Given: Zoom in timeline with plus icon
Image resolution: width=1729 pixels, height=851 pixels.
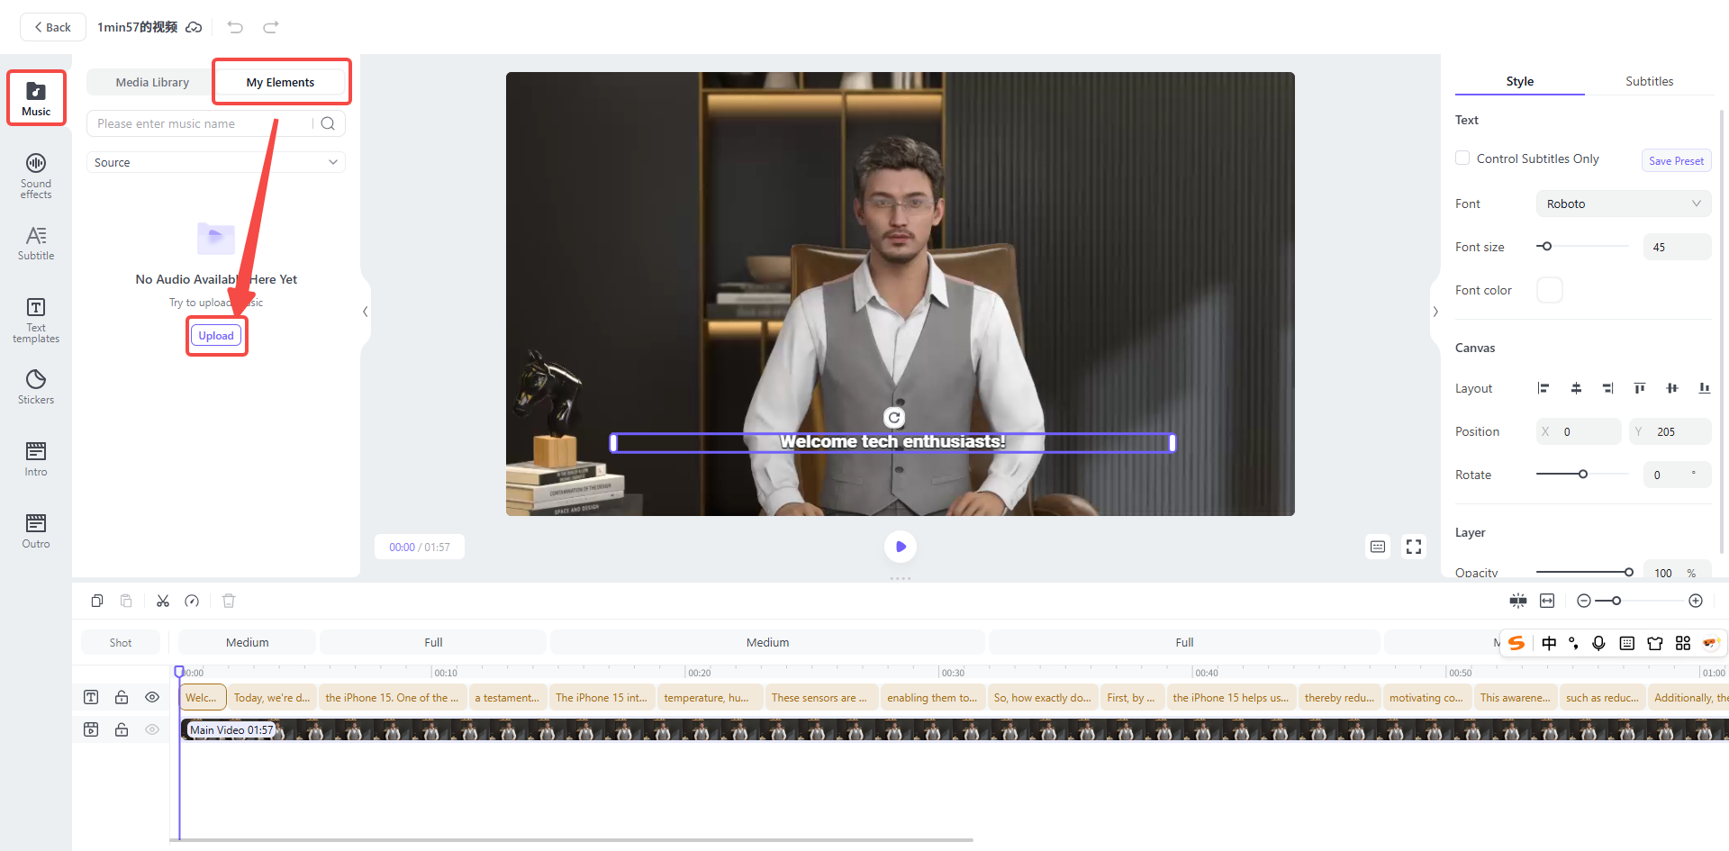Looking at the screenshot, I should [1696, 601].
